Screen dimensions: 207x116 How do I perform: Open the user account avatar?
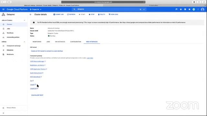tap(202, 9)
